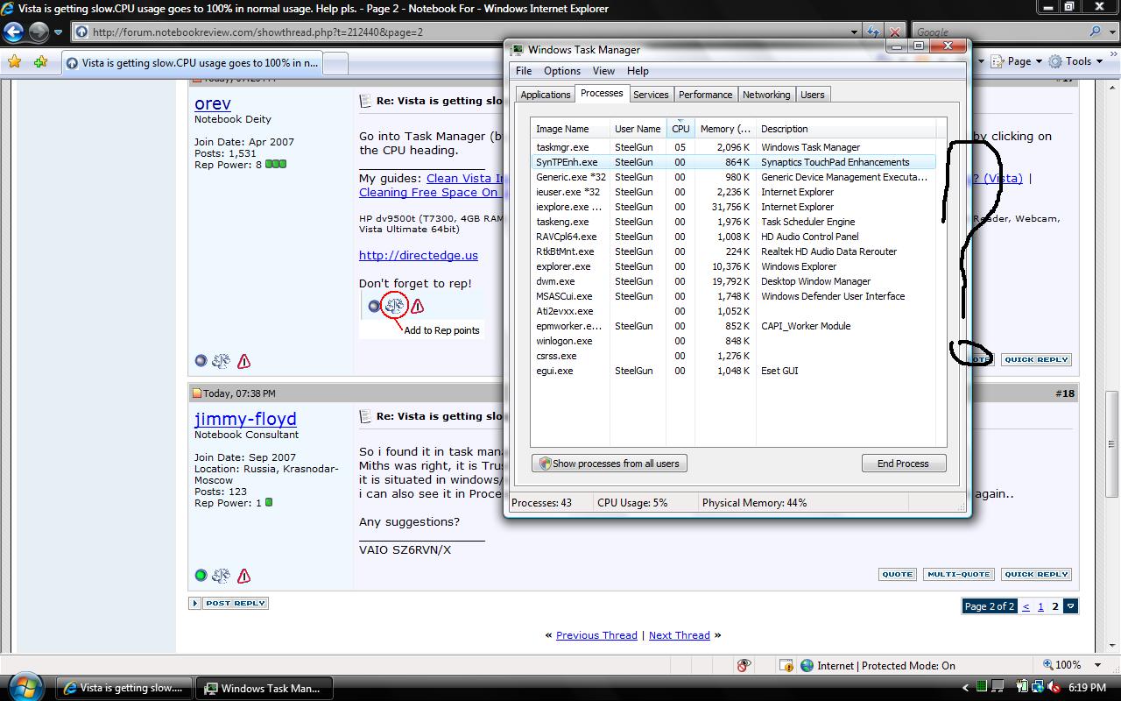Screen dimensions: 1121x701
Task: Click the green CPU meter tray icon
Action: click(983, 688)
